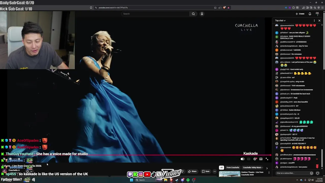Screen dimensions: 325x183
Task: Search YouTube with the magnifier button
Action: (x=193, y=14)
